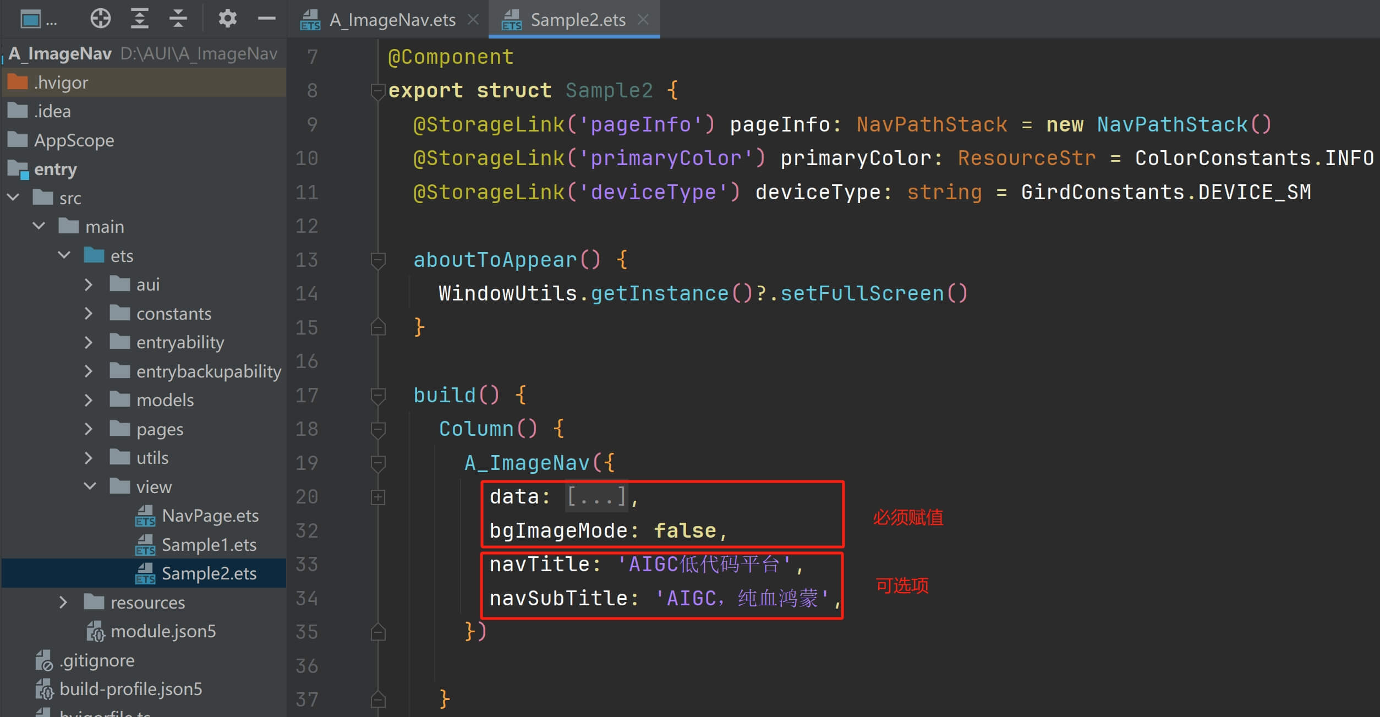Close the A_ImageNav.ets editor tab
The height and width of the screenshot is (717, 1380).
(x=473, y=20)
